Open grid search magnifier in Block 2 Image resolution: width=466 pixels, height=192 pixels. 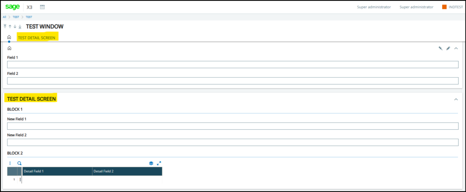[20, 163]
